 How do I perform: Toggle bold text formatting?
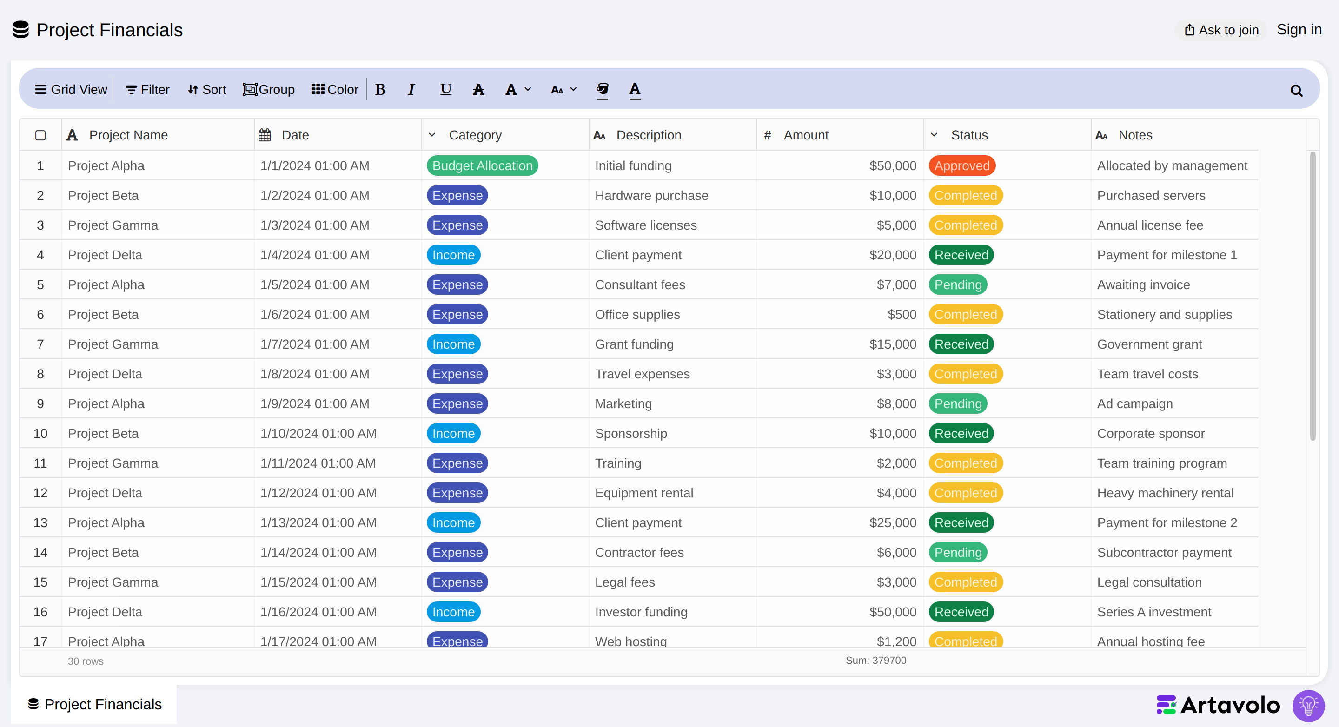[x=380, y=89]
